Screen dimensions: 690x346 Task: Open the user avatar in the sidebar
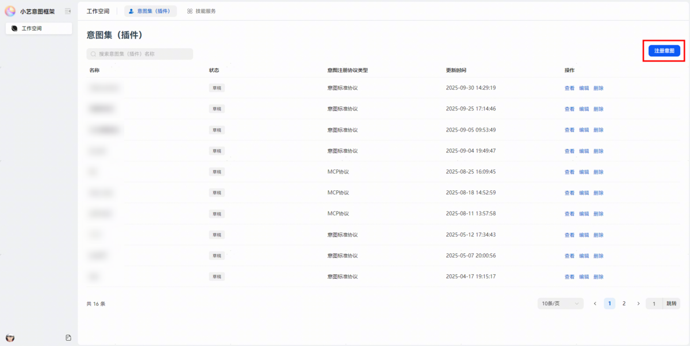[10, 338]
